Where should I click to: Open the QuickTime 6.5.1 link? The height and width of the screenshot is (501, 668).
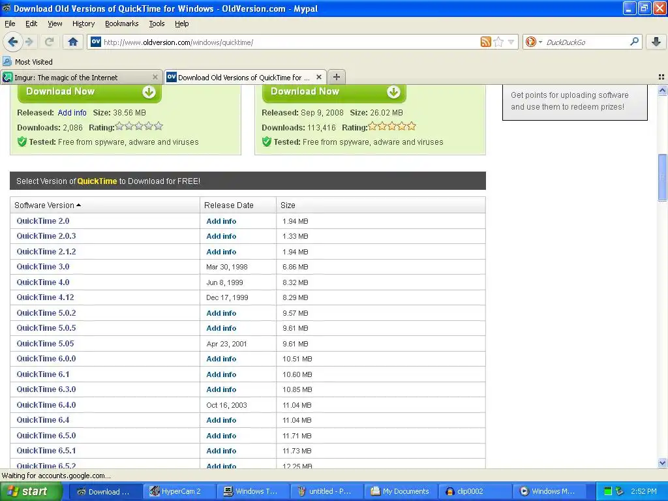pyautogui.click(x=46, y=450)
